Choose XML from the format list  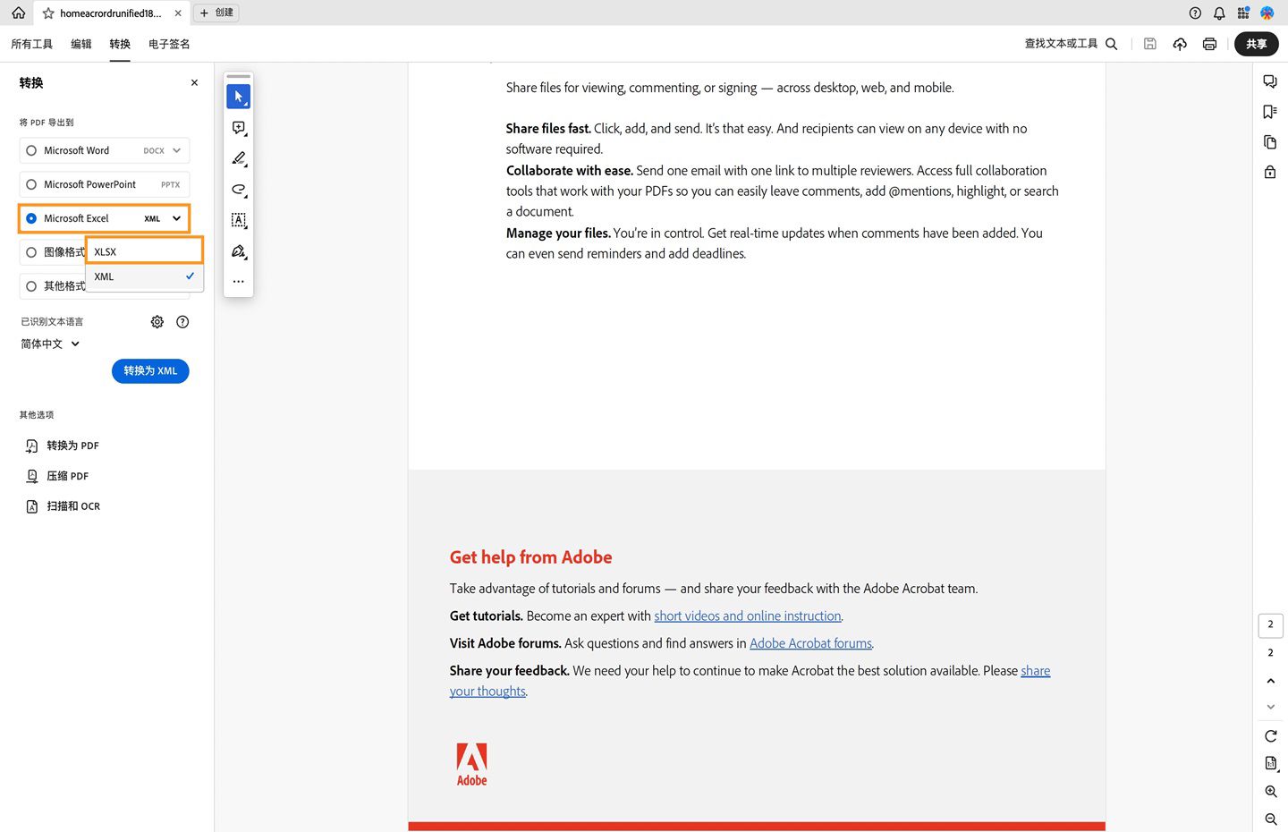[x=145, y=276]
